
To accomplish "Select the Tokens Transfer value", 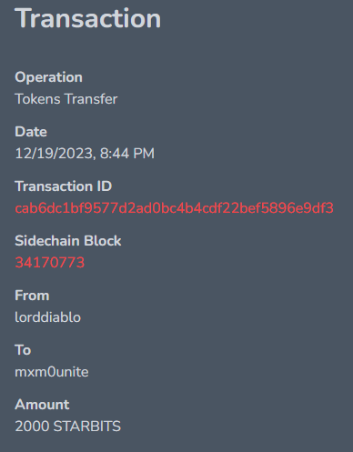I will pyautogui.click(x=66, y=99).
